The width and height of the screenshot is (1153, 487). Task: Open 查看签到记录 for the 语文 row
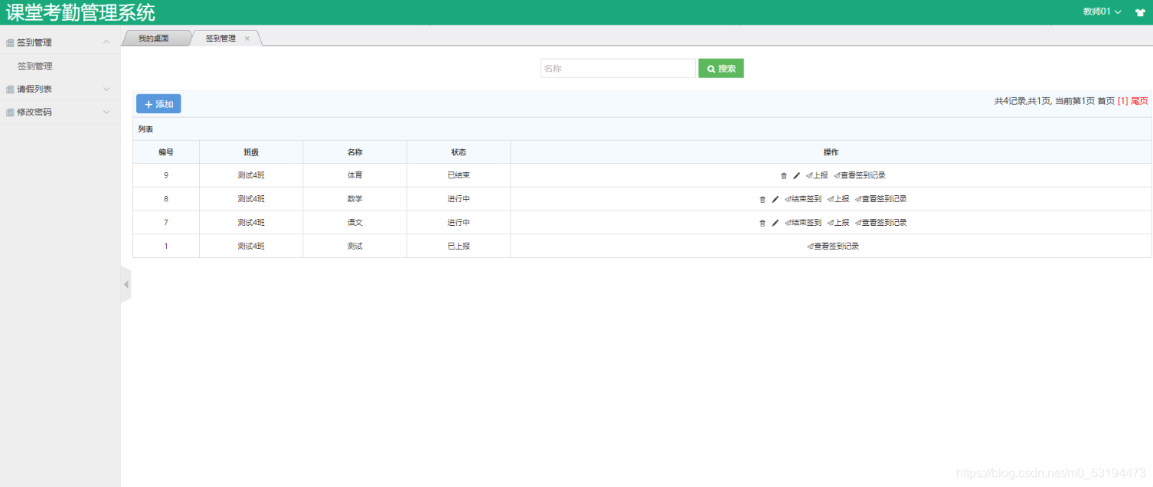tap(880, 223)
